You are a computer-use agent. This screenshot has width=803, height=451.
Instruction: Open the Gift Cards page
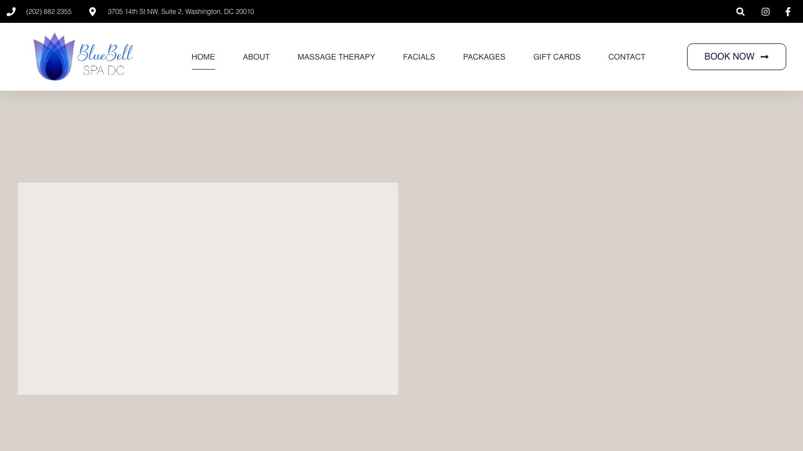pyautogui.click(x=557, y=57)
